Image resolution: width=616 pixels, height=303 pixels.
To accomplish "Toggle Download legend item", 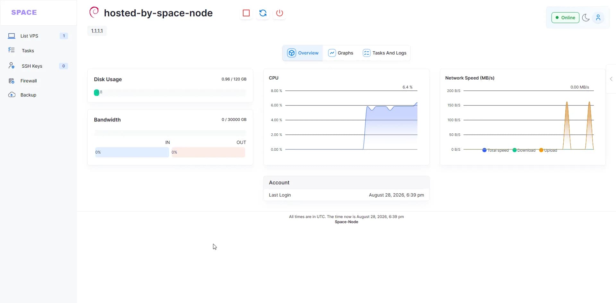I will click(x=524, y=150).
